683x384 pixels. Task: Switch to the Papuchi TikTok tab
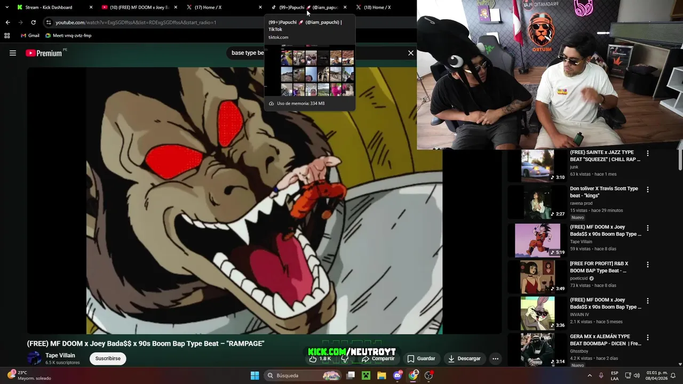pyautogui.click(x=308, y=7)
